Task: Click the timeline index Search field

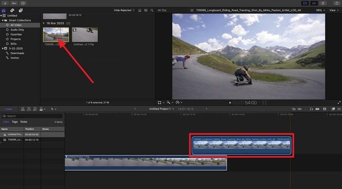Action: 32,116
